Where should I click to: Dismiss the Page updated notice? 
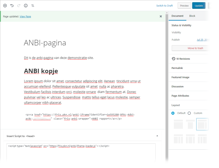tap(161, 17)
